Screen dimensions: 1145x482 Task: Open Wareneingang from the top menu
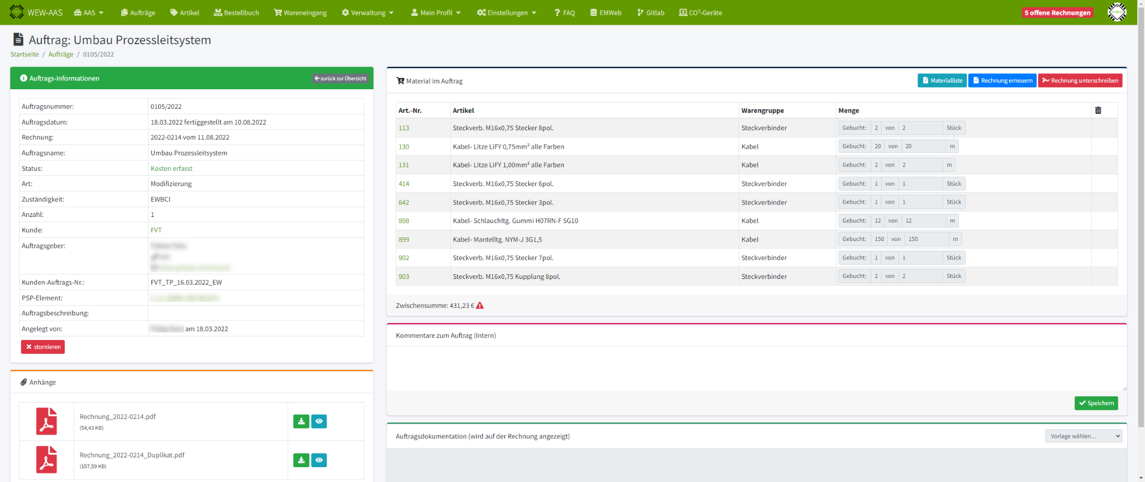tap(301, 12)
